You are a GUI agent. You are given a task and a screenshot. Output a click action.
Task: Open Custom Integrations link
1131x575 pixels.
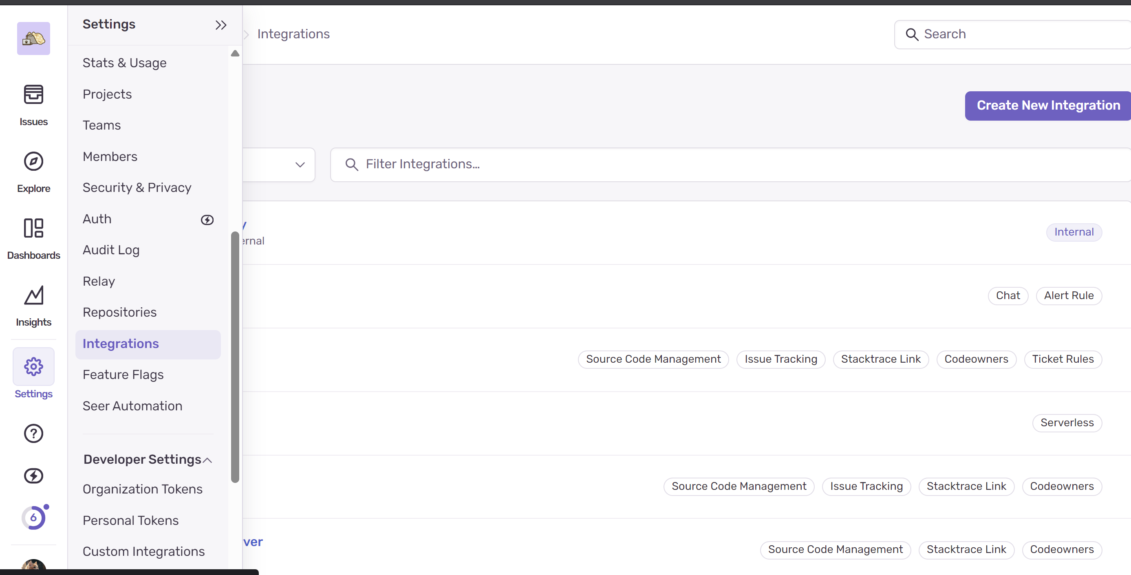pyautogui.click(x=143, y=551)
